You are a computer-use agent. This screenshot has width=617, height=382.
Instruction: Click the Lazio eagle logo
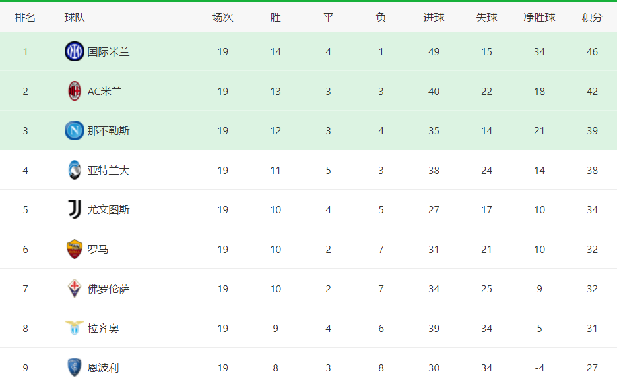[75, 327]
